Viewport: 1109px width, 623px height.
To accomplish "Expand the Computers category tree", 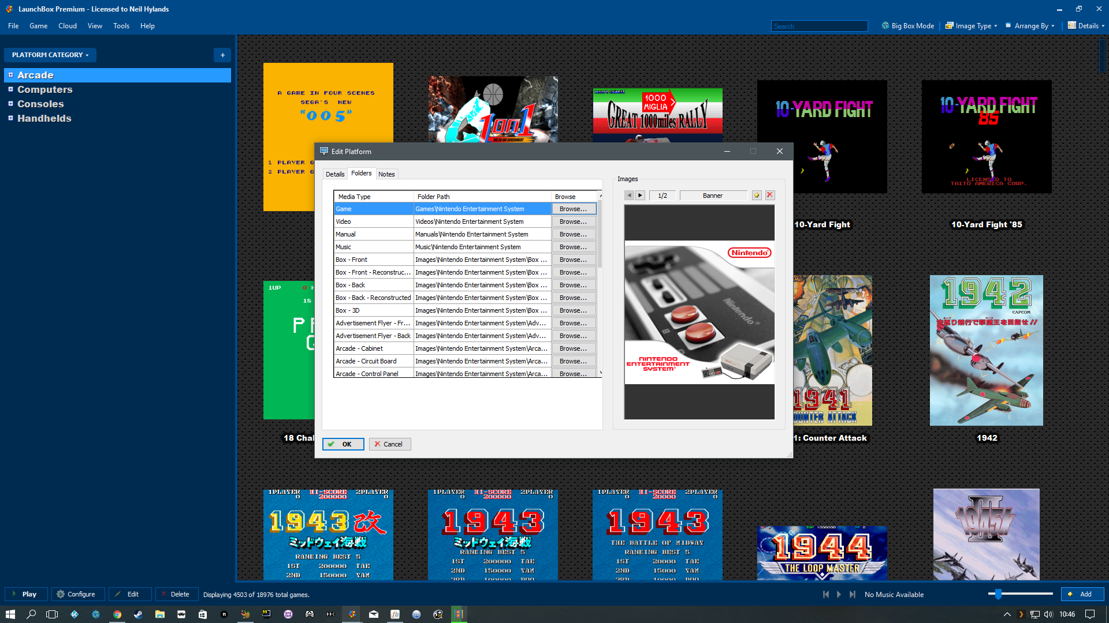I will (10, 89).
